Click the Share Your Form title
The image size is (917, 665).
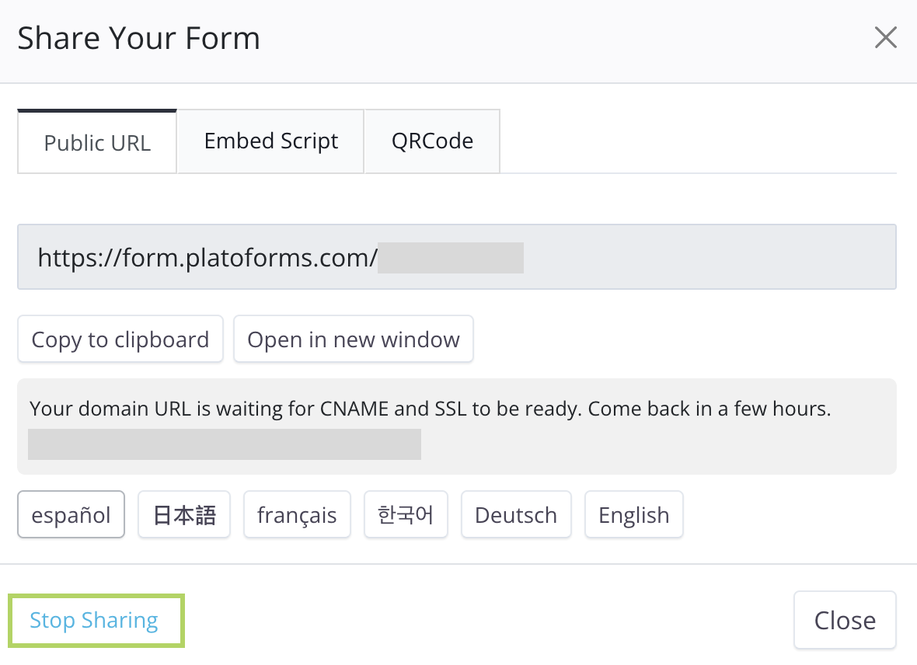click(139, 38)
